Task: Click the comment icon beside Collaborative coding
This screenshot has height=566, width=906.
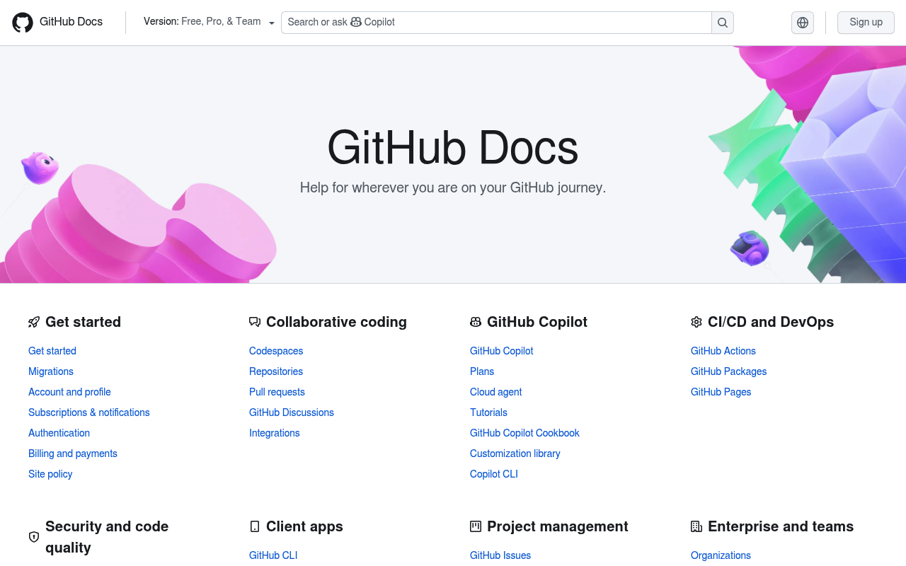Action: click(x=255, y=322)
